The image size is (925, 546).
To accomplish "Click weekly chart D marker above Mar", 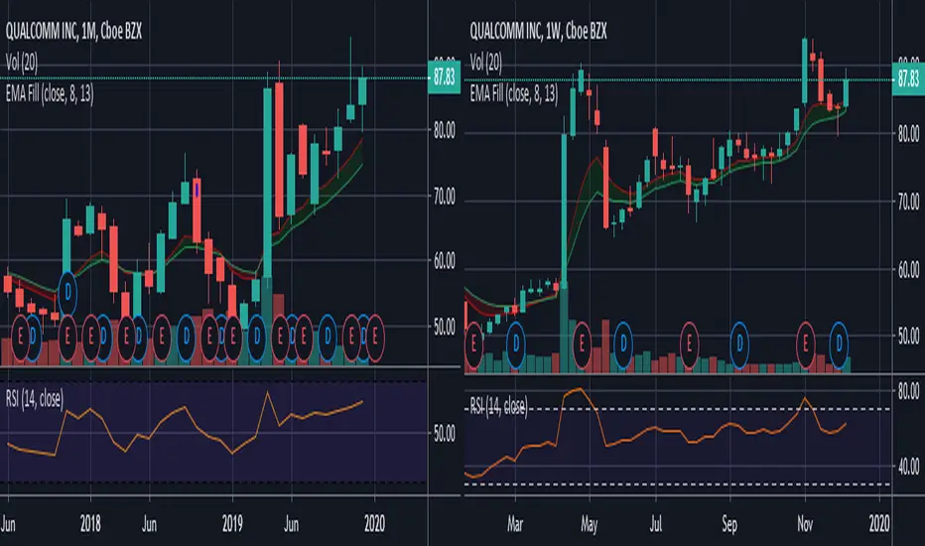I will pyautogui.click(x=515, y=344).
